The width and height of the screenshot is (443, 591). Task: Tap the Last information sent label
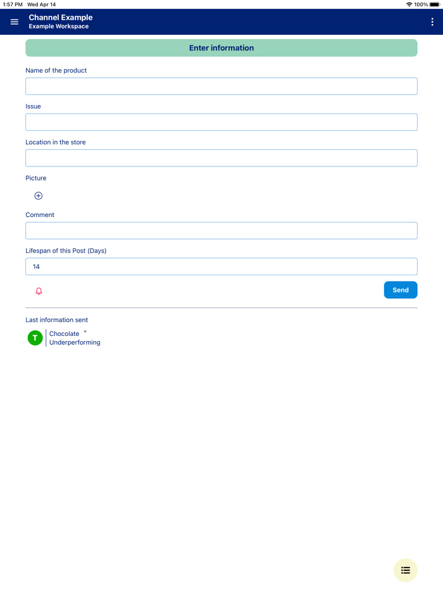coord(57,320)
